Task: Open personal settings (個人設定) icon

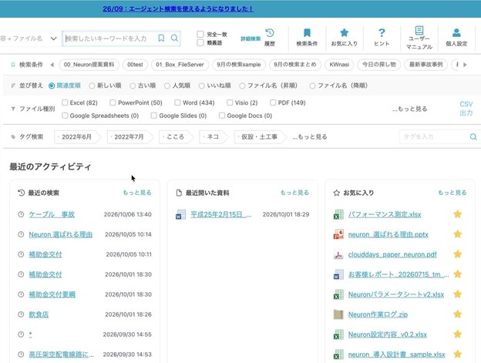Action: 456,33
